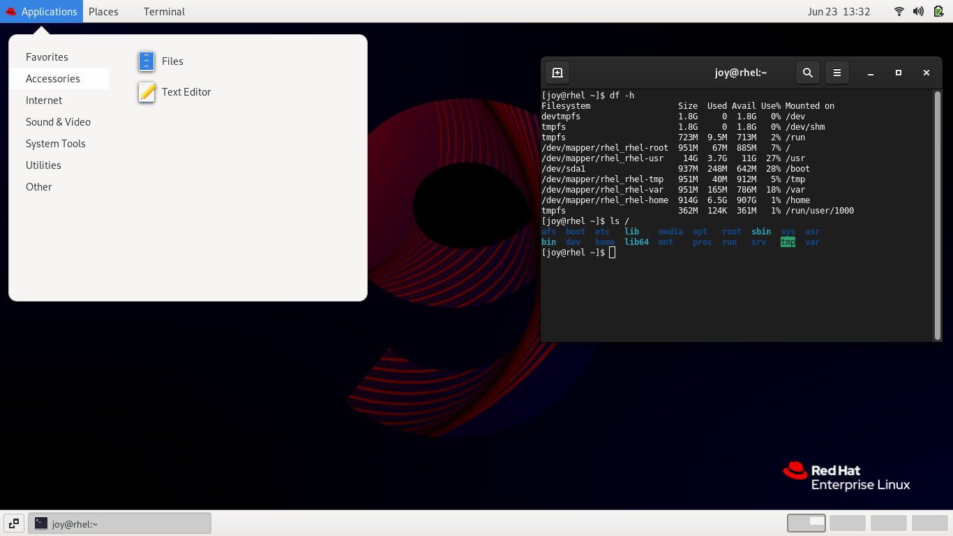This screenshot has width=953, height=536.
Task: Open the terminal search
Action: [807, 72]
